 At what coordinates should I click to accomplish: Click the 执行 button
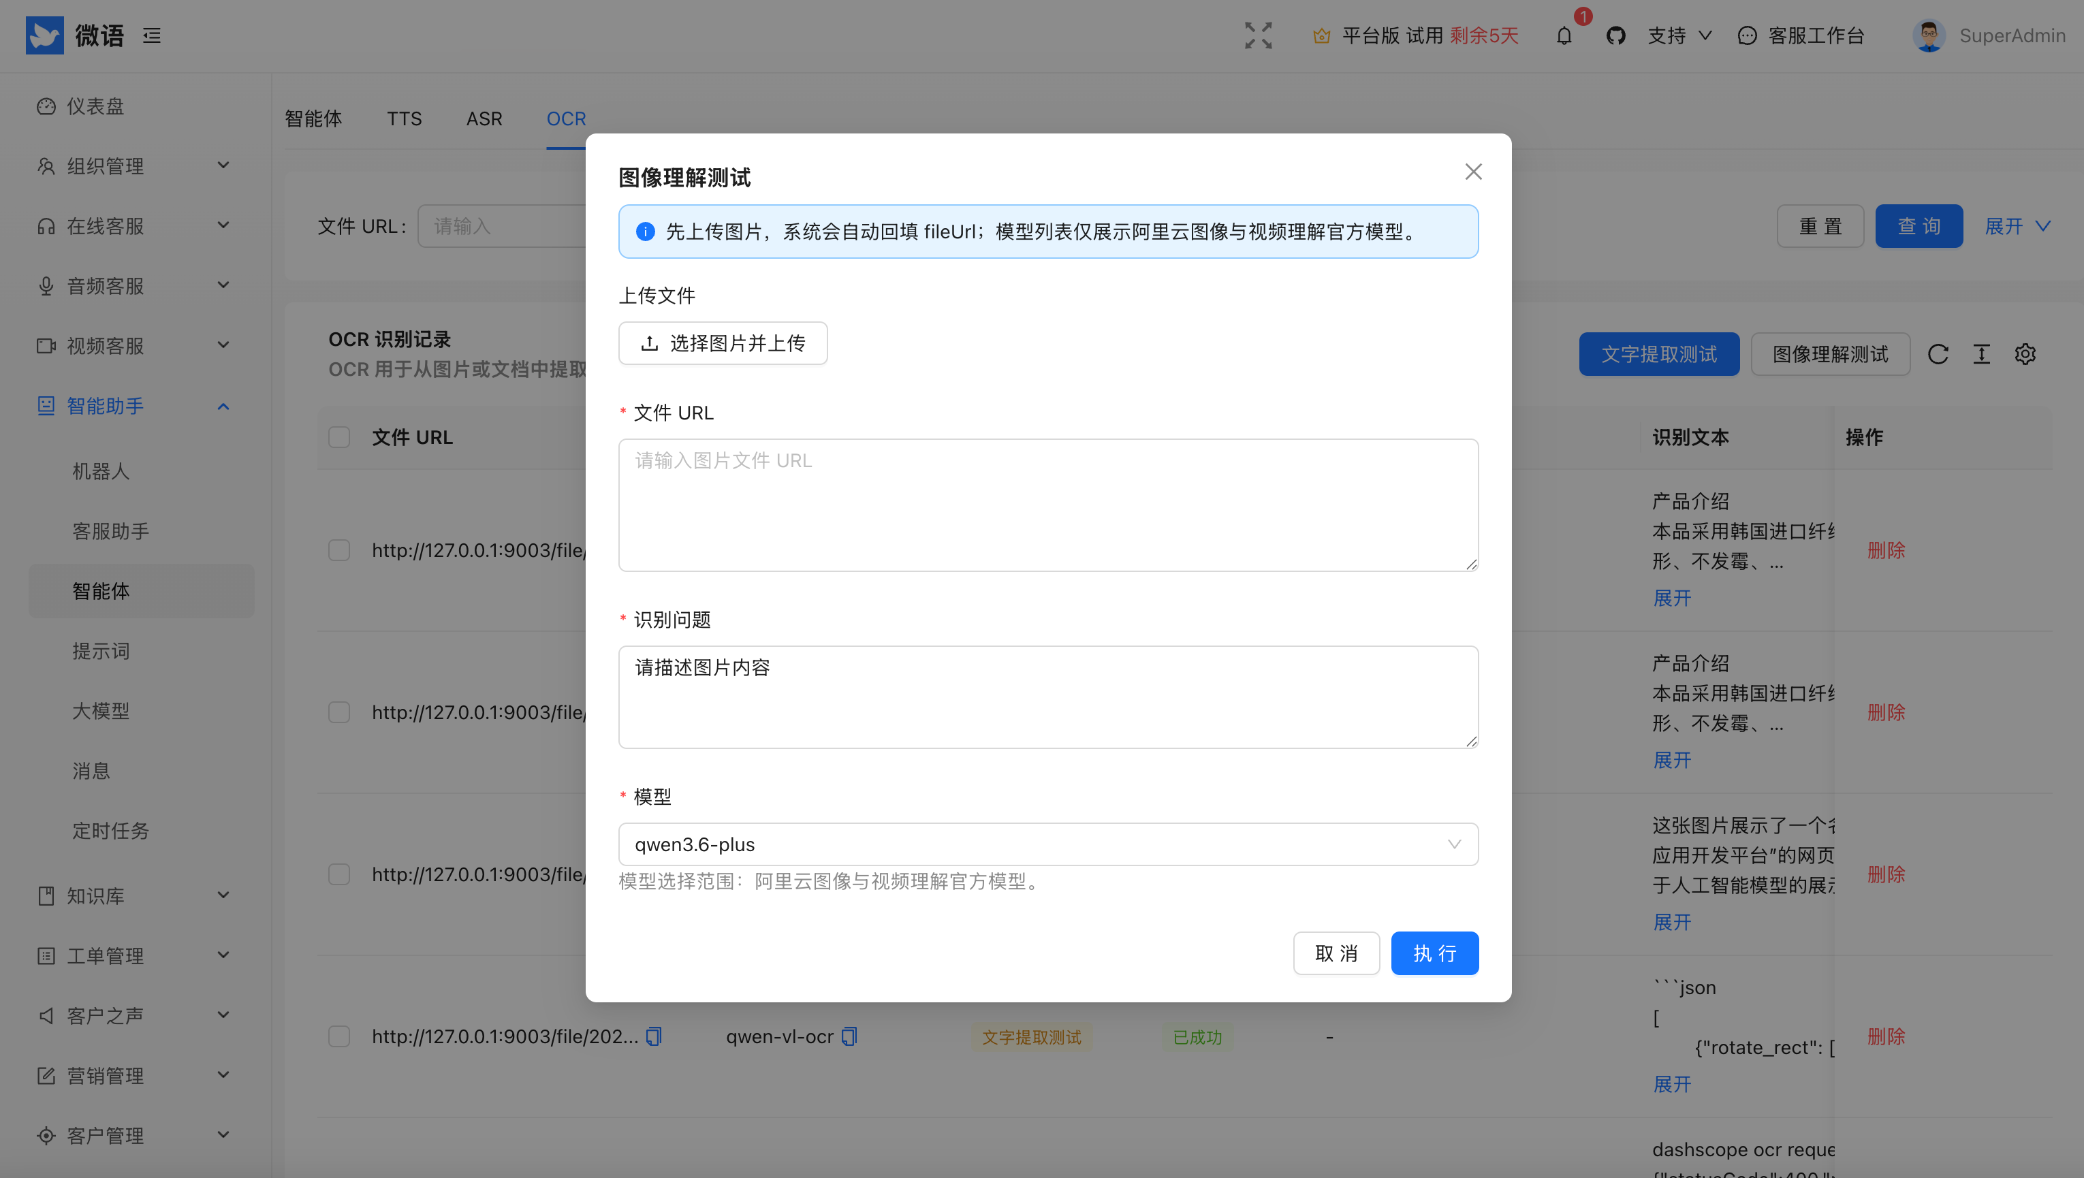[1434, 953]
